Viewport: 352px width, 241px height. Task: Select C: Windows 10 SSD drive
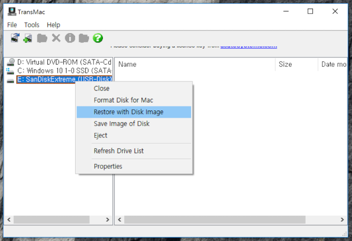[64, 70]
